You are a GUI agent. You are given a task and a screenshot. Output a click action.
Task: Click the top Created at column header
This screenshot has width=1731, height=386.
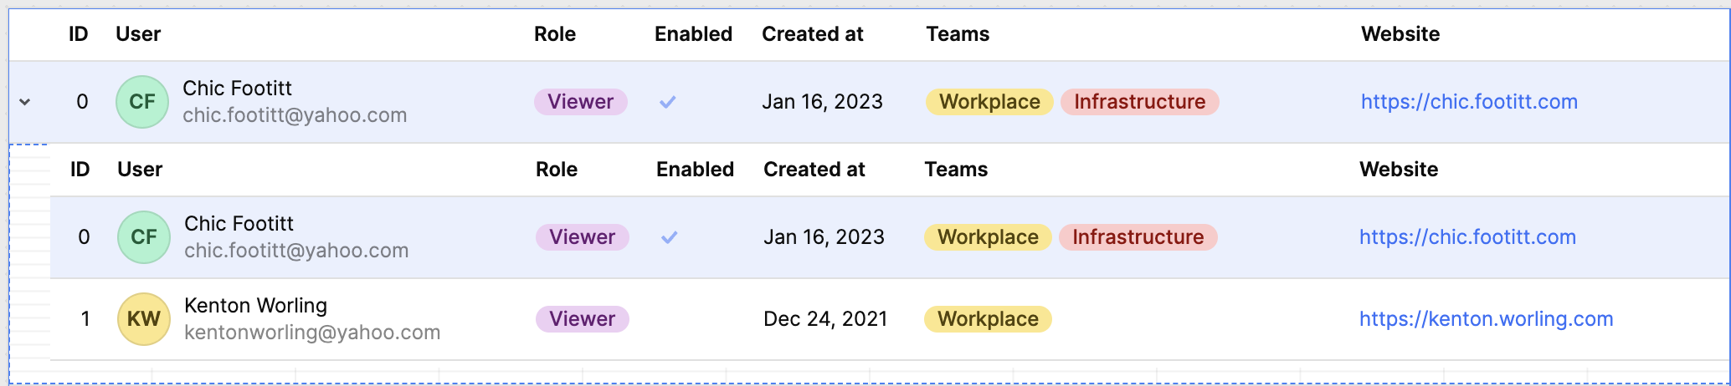(812, 34)
